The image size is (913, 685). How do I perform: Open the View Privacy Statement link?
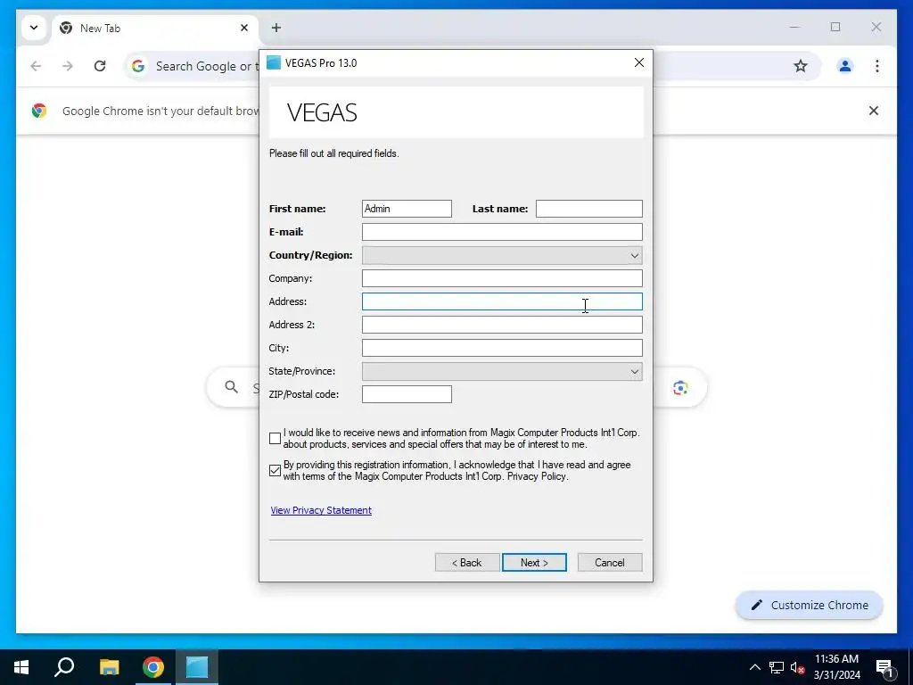[x=321, y=510]
